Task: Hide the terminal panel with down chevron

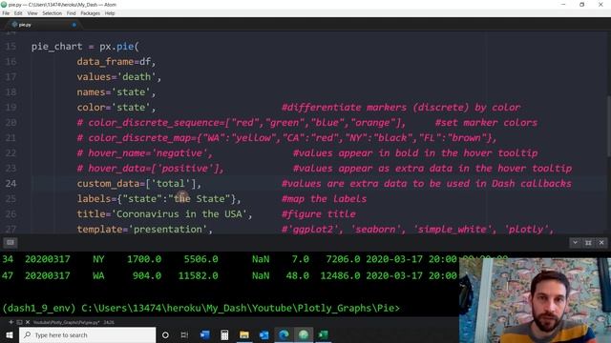Action: point(575,243)
